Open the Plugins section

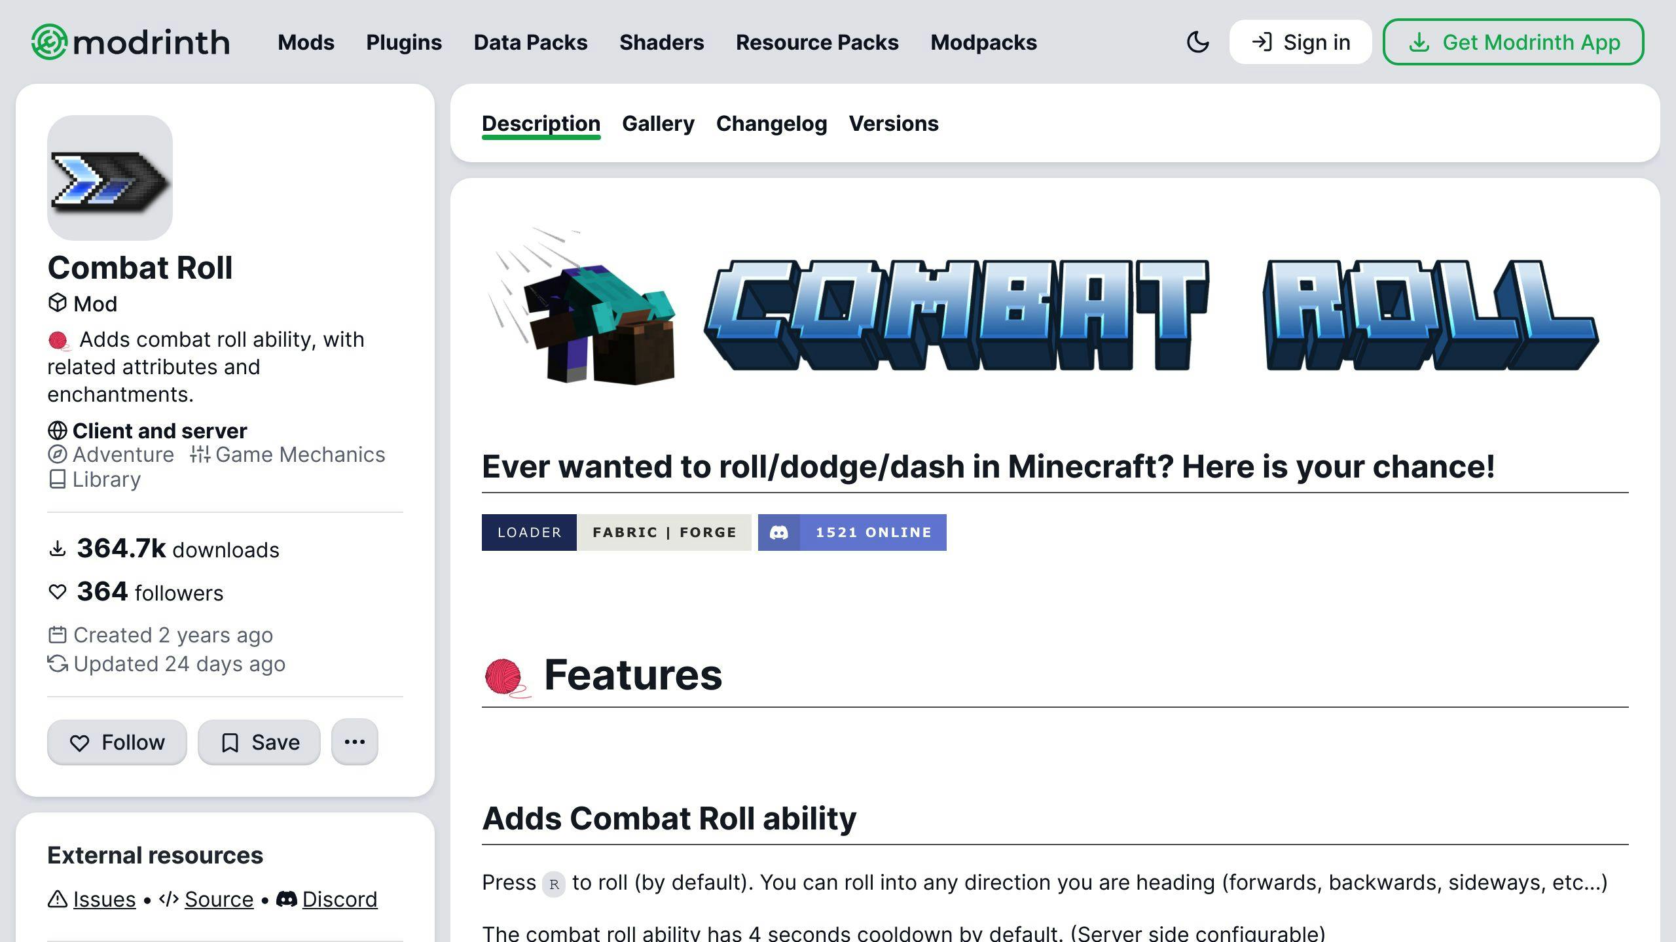click(x=404, y=43)
